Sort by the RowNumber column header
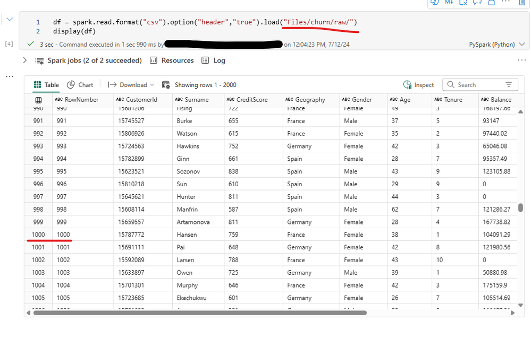This screenshot has width=531, height=338. click(83, 100)
